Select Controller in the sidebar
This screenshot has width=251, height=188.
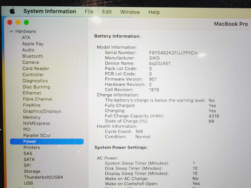point(33,75)
